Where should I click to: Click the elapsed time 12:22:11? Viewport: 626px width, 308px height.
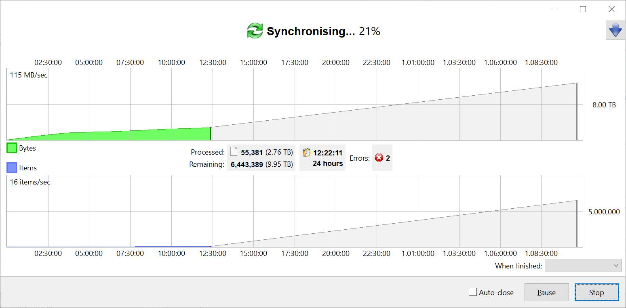click(x=328, y=153)
